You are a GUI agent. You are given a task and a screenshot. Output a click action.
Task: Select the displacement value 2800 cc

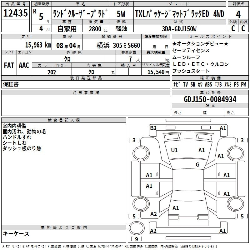98,29
